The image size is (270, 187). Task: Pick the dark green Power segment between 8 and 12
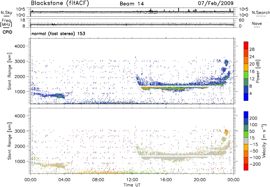[246, 82]
